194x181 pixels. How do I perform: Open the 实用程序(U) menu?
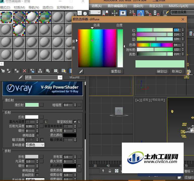(65, 8)
